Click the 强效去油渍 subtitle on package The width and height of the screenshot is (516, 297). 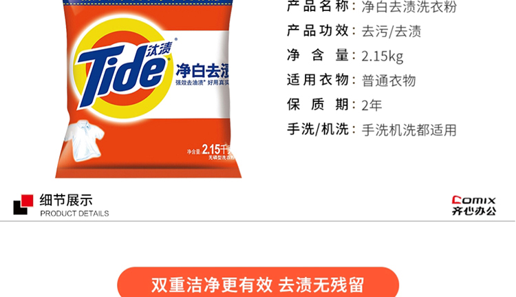pos(190,83)
